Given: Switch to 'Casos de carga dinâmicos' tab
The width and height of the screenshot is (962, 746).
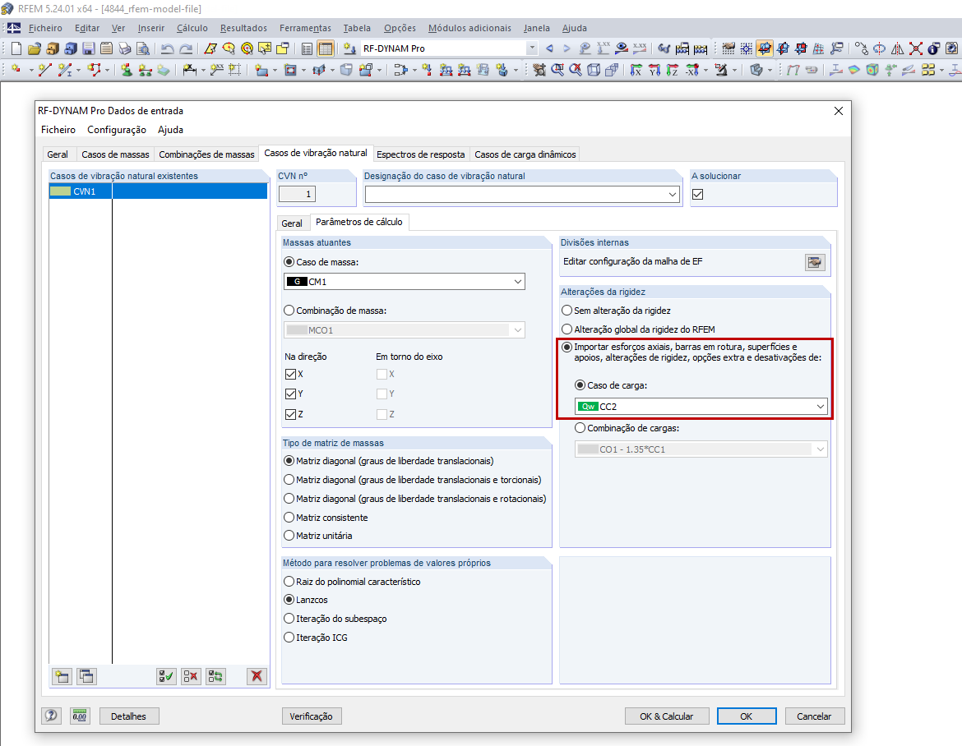Looking at the screenshot, I should 525,154.
